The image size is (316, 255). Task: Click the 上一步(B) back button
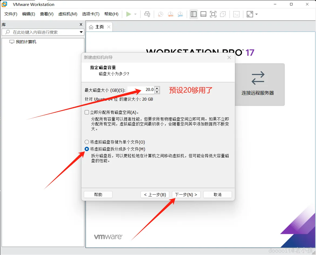(x=155, y=195)
